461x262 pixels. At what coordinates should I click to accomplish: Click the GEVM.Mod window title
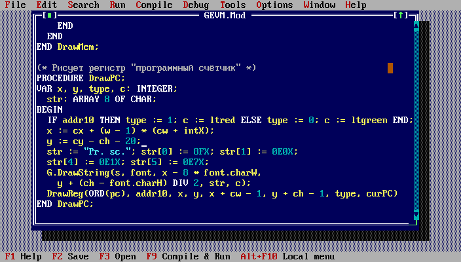225,15
